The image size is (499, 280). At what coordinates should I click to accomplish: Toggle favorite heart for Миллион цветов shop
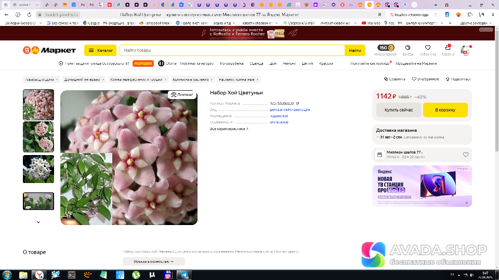pos(466,155)
